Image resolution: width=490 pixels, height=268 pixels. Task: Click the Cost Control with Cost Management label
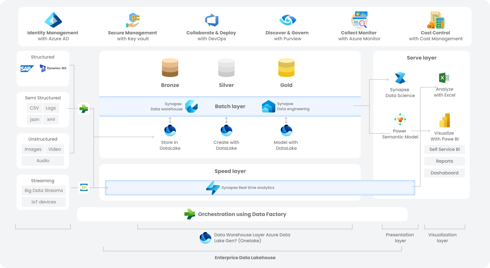[436, 36]
